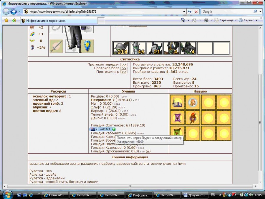Click text 'Некромант: 7'
The width and height of the screenshot is (265, 199).
[102, 100]
